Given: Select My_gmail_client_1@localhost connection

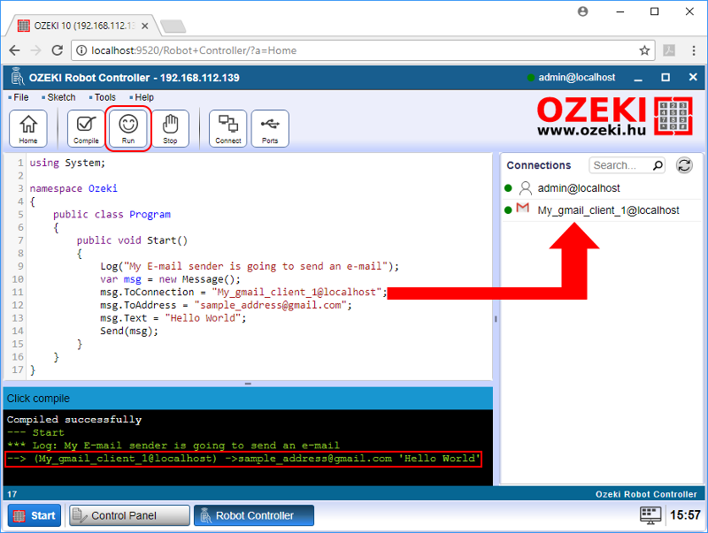Looking at the screenshot, I should 608,210.
